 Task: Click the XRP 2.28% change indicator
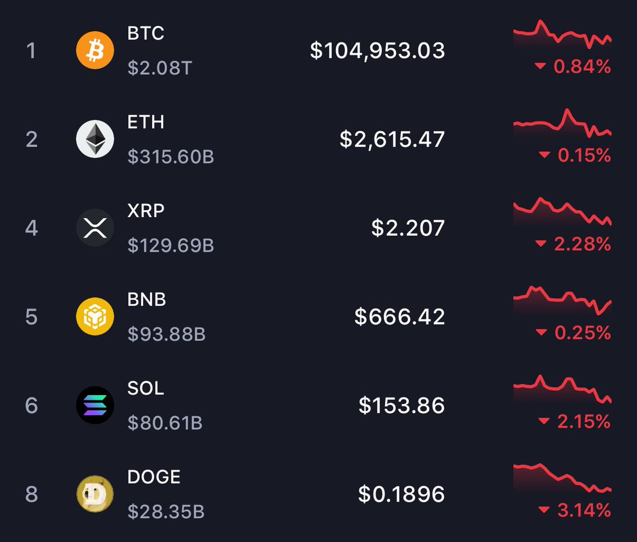click(x=573, y=244)
